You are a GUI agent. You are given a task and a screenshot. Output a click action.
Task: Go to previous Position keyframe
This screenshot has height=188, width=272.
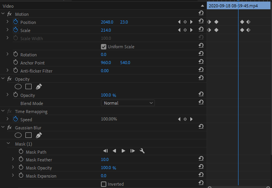click(x=179, y=22)
